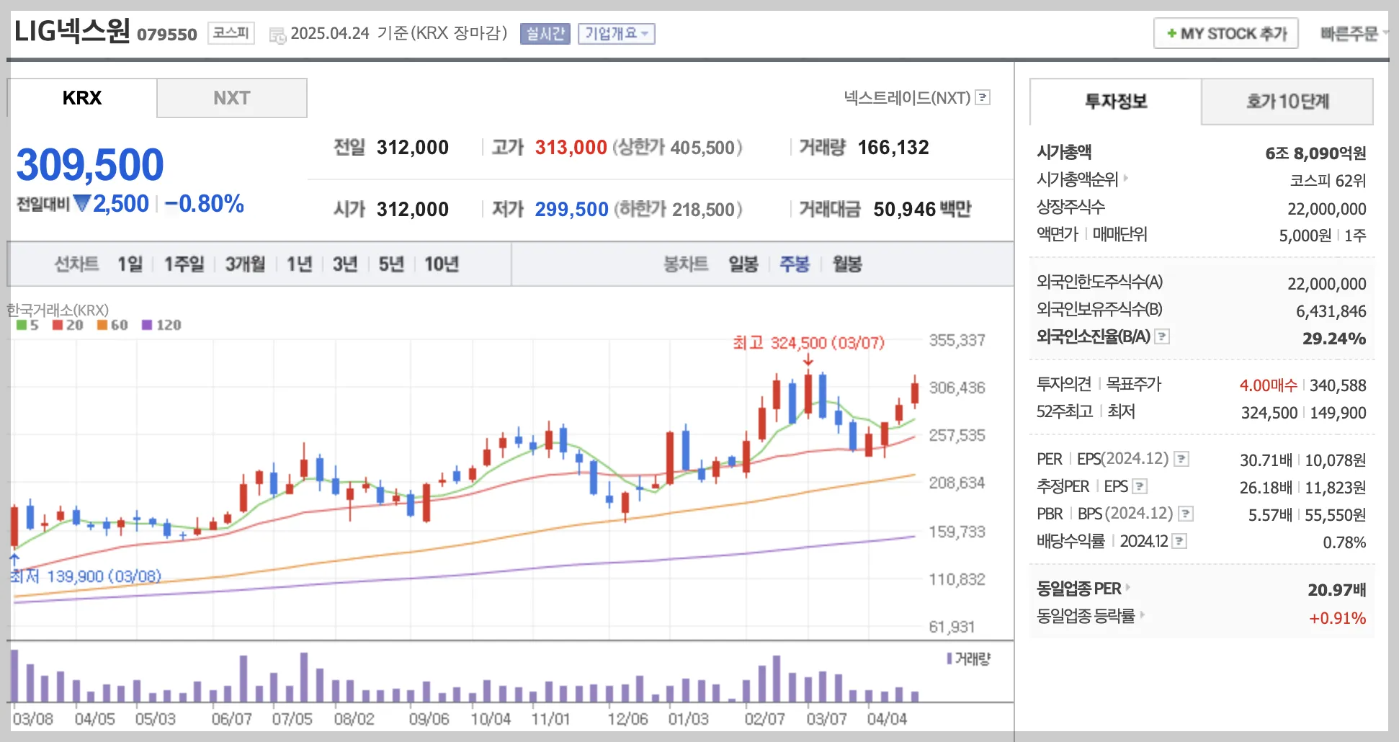Open help icon next to PBR BPS(2024.12)
This screenshot has height=742, width=1399.
coord(1186,514)
